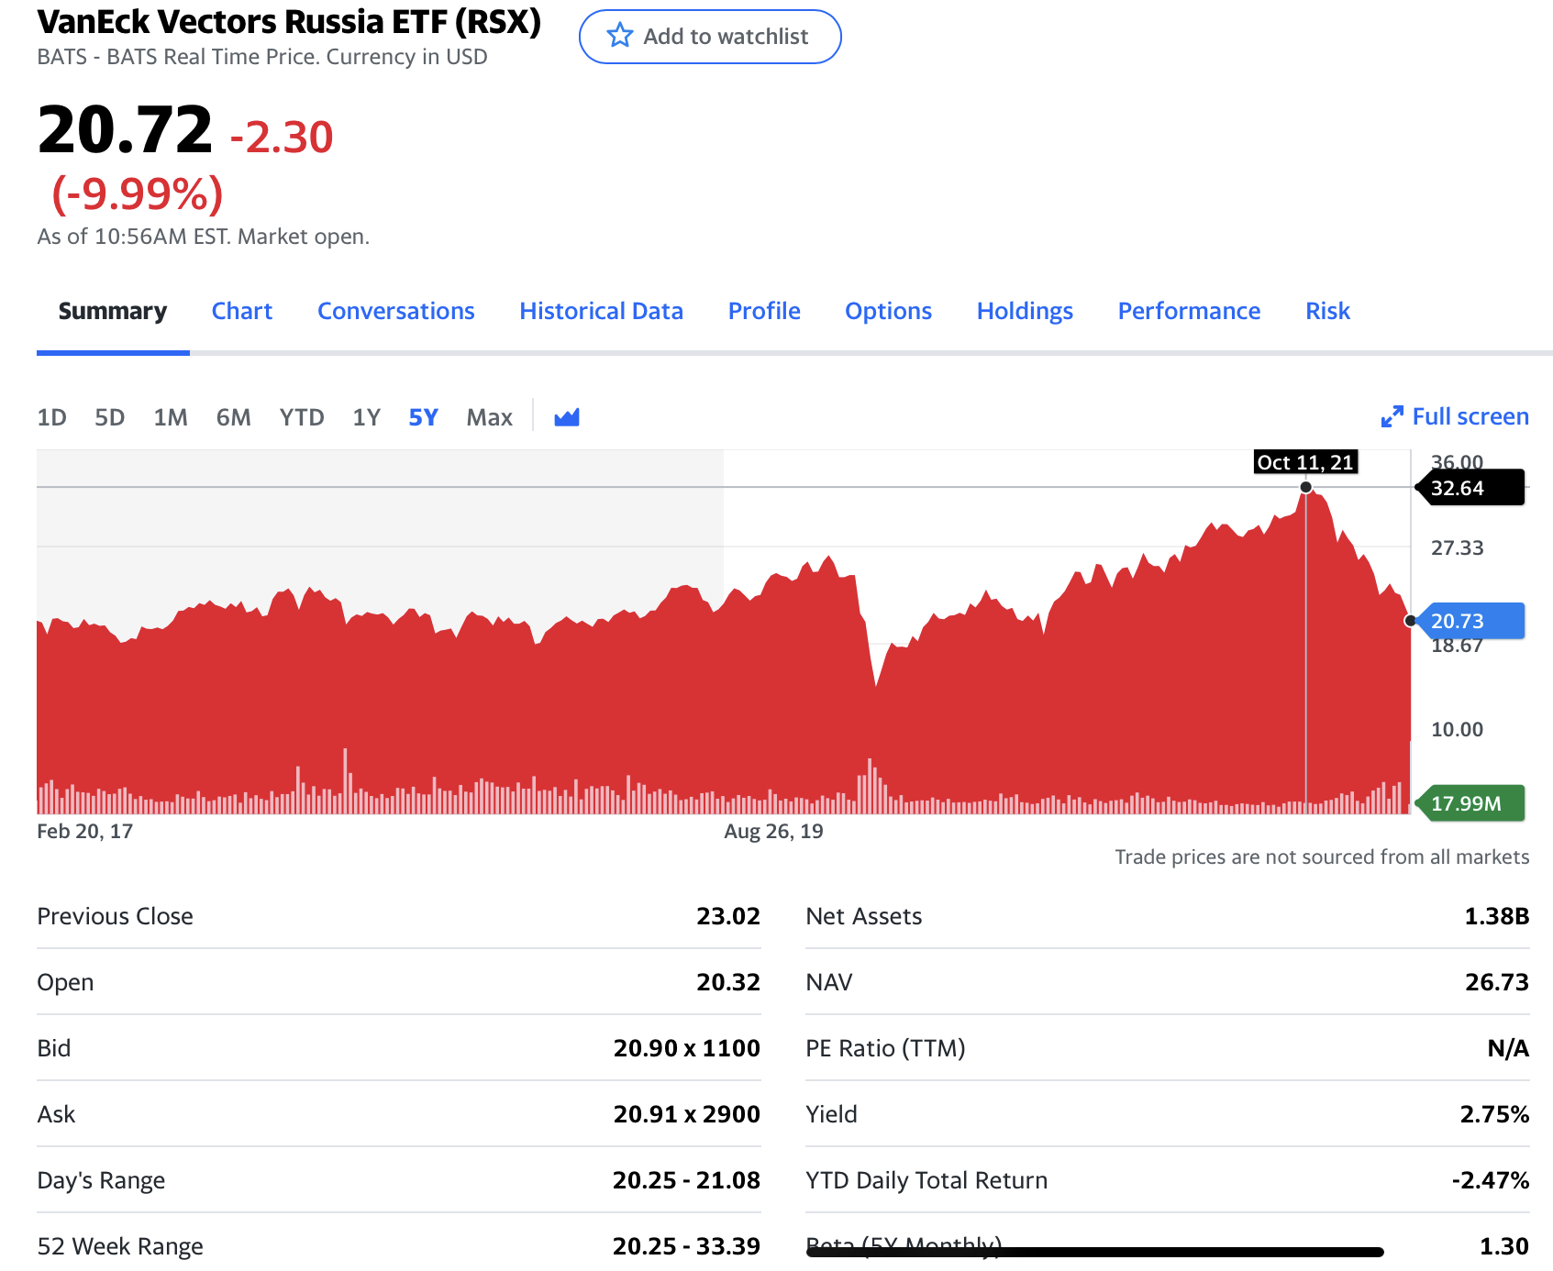Viewport: 1553px width, 1271px height.
Task: Open the Conversations tab
Action: click(x=396, y=311)
